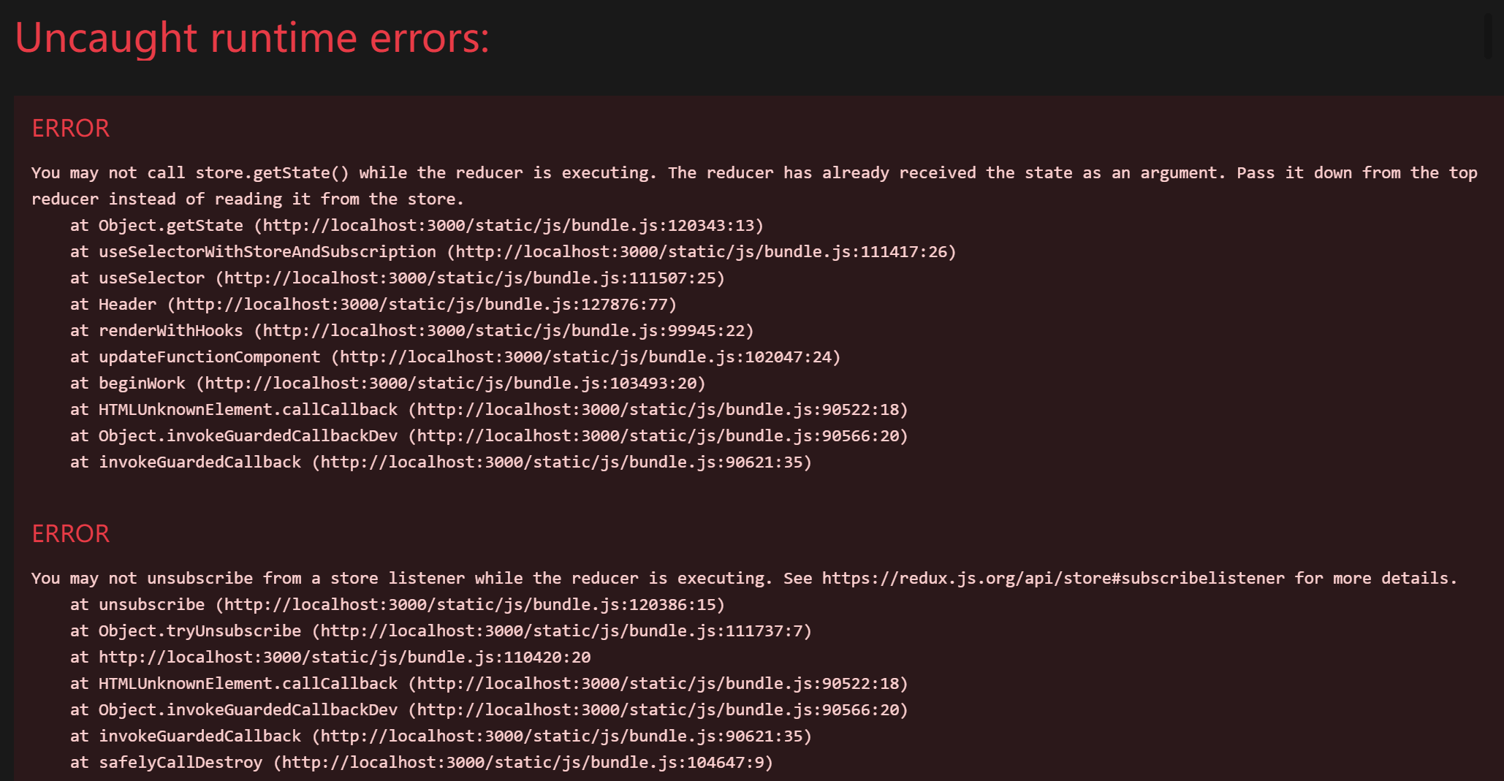Click the beginWork bundle.js:103493:20 stack line

point(388,383)
